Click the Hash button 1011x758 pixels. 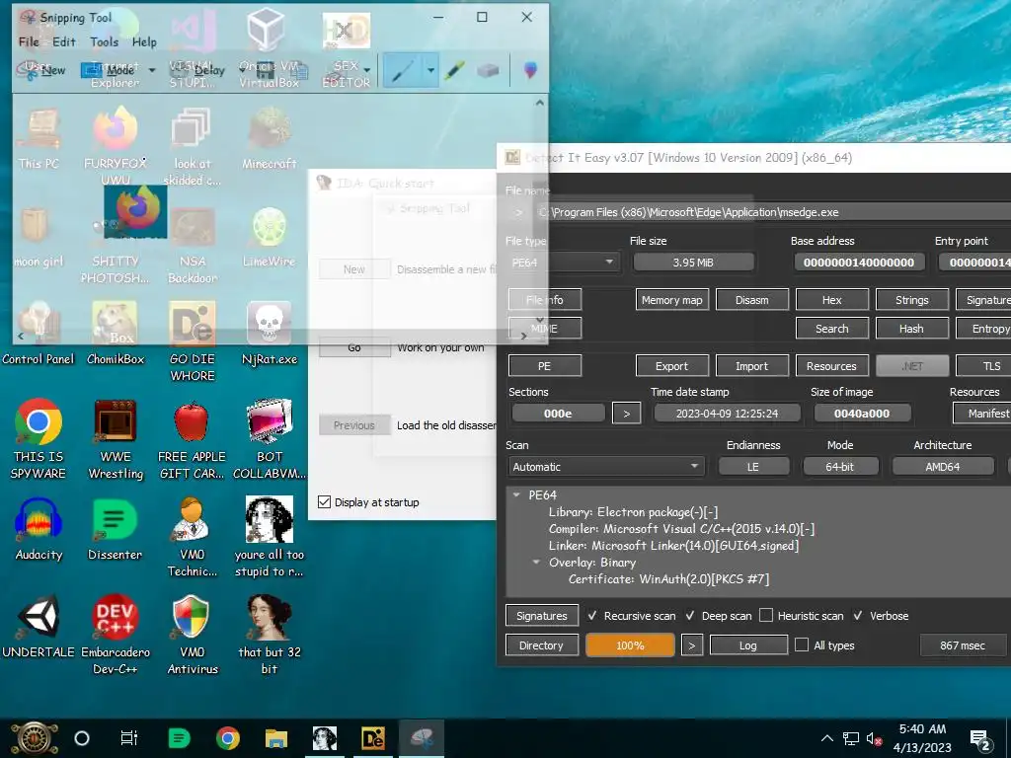pos(911,328)
